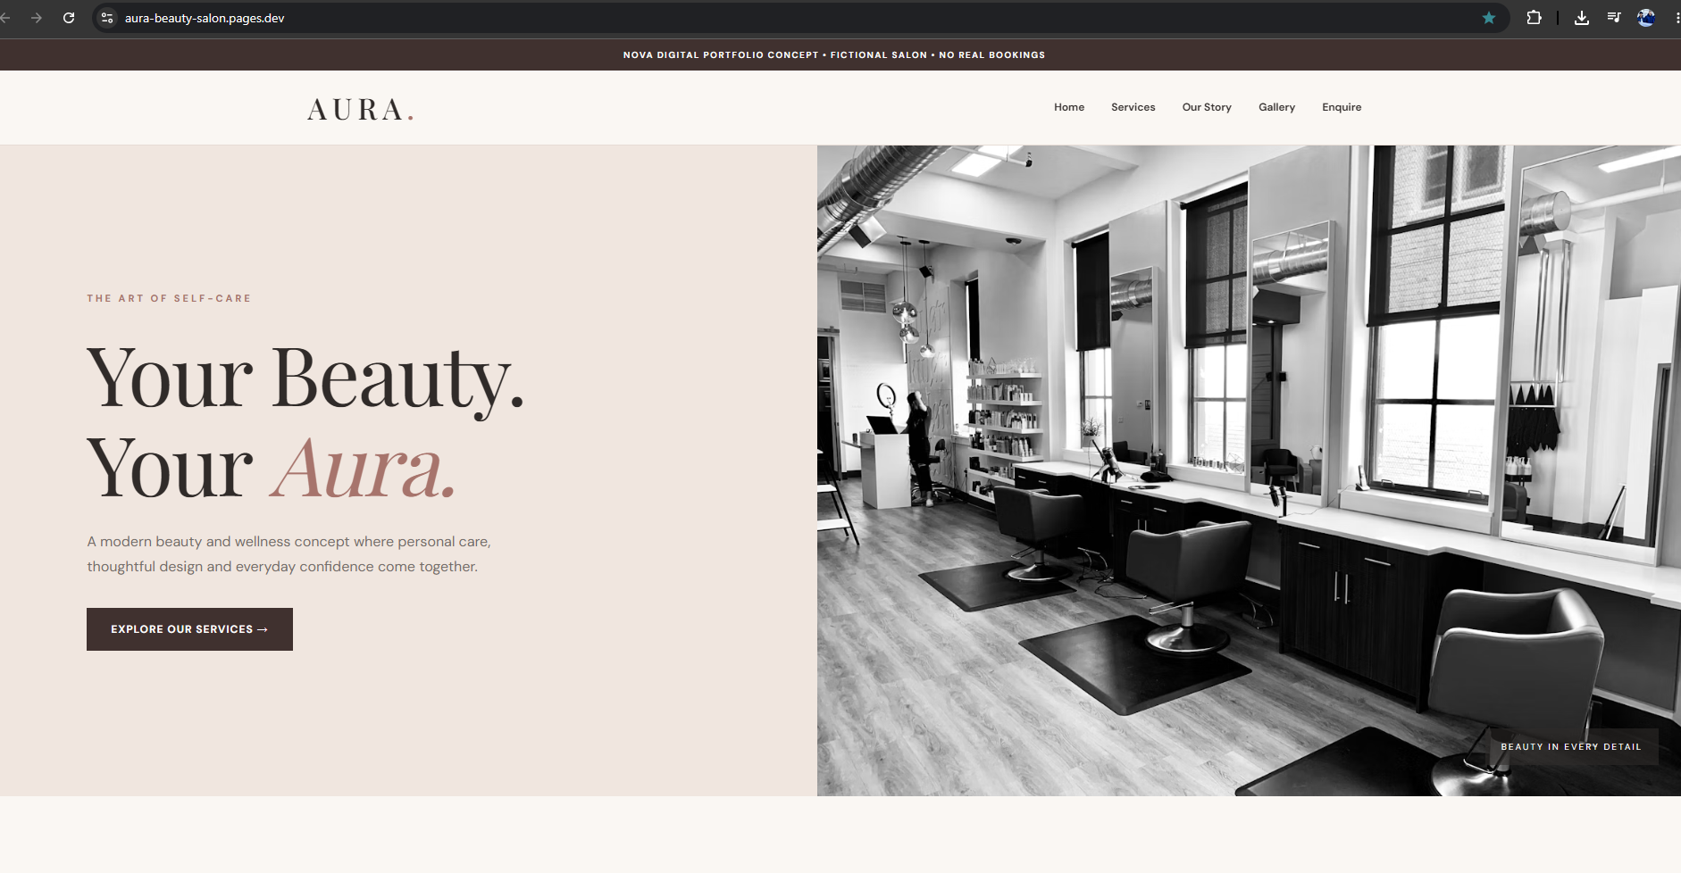1681x873 pixels.
Task: Open the downloads icon
Action: 1582,18
